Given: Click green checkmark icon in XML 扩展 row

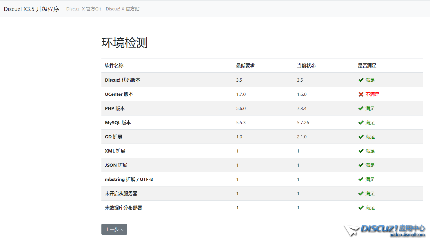Looking at the screenshot, I should pos(361,151).
